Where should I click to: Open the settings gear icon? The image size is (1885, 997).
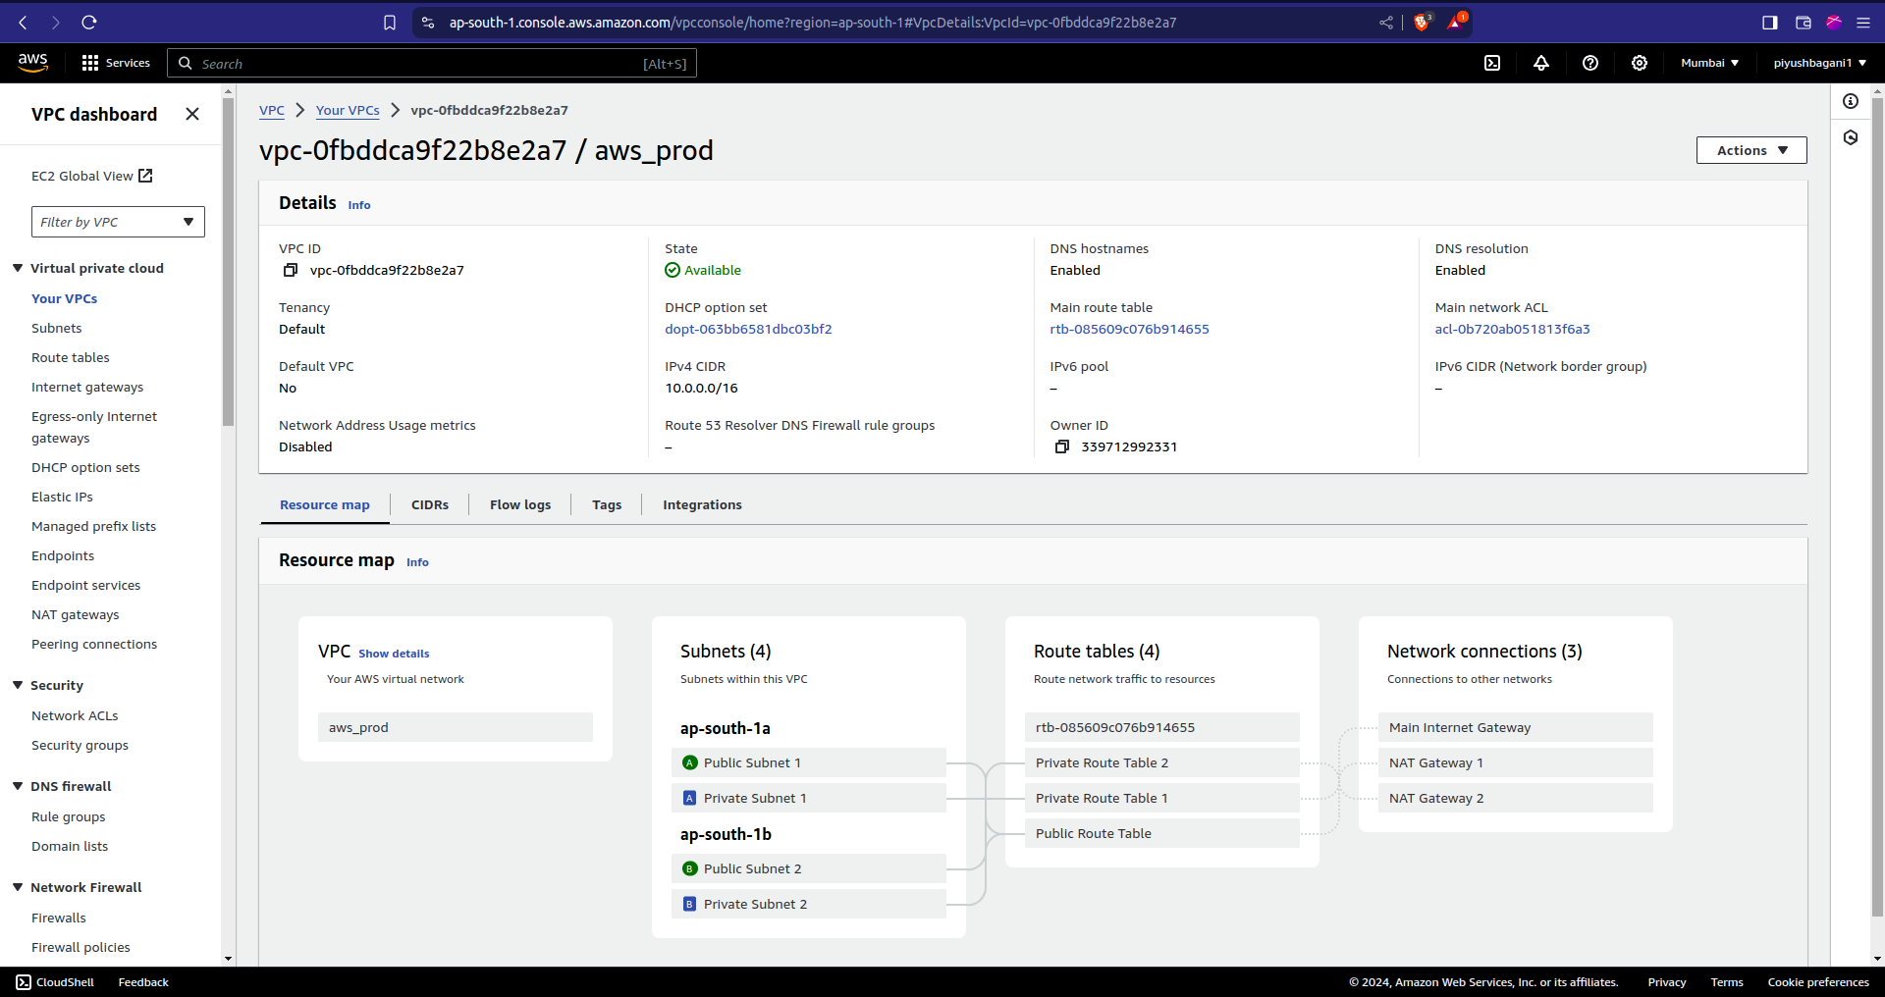(1640, 63)
